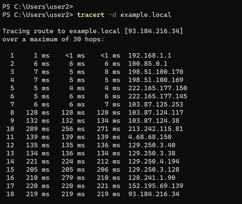Click the 279 ms value on hop 16
Image resolution: width=242 pixels, height=204 pixels.
click(x=73, y=178)
